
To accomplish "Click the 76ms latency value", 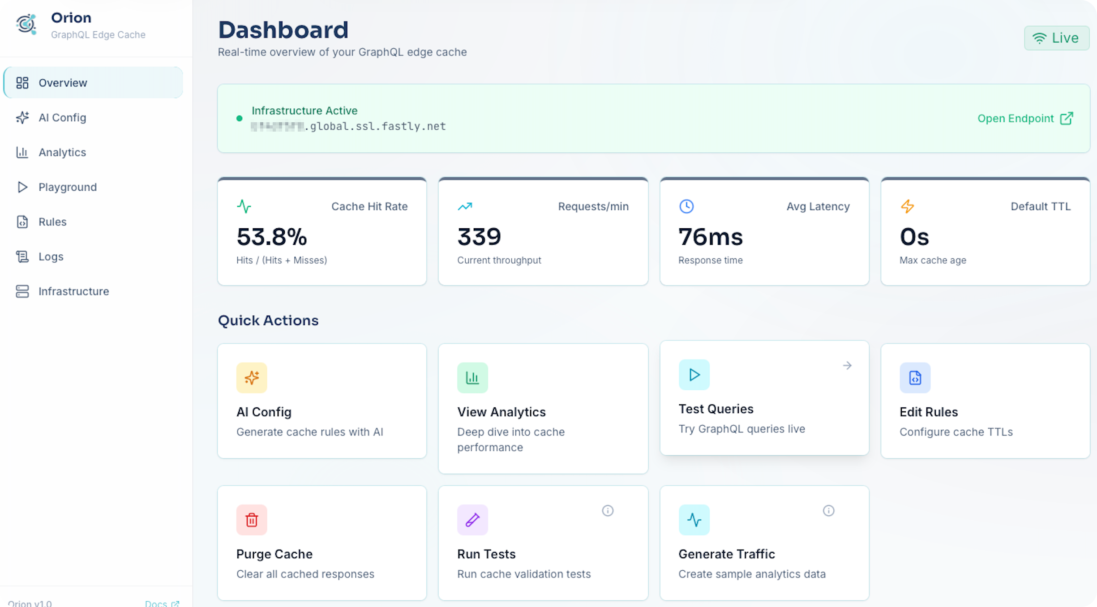I will (x=711, y=237).
